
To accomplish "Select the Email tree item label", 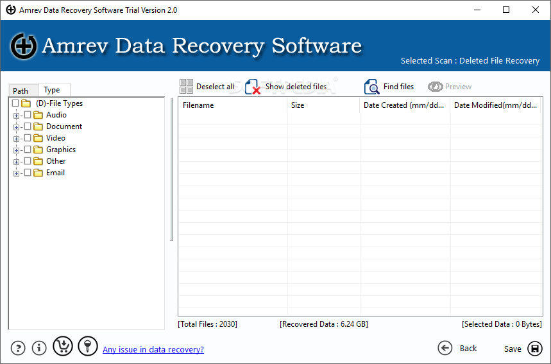I will click(x=56, y=173).
